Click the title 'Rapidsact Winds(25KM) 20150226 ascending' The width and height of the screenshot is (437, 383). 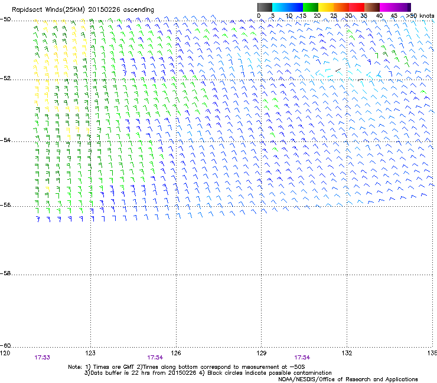tap(83, 9)
